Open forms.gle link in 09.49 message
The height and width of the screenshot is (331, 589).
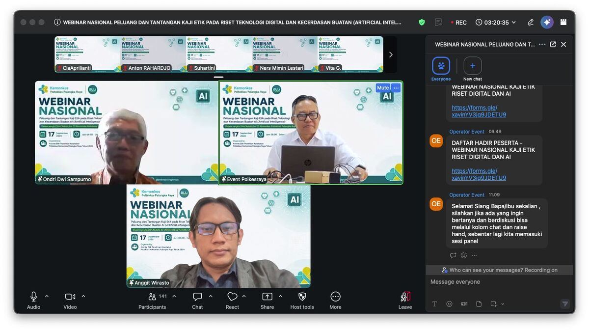tap(479, 174)
